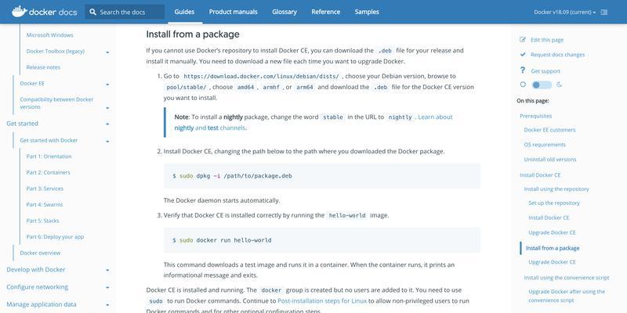The width and height of the screenshot is (627, 313).
Task: Expand the Docker Toolbox (legacy) section
Action: 107,52
